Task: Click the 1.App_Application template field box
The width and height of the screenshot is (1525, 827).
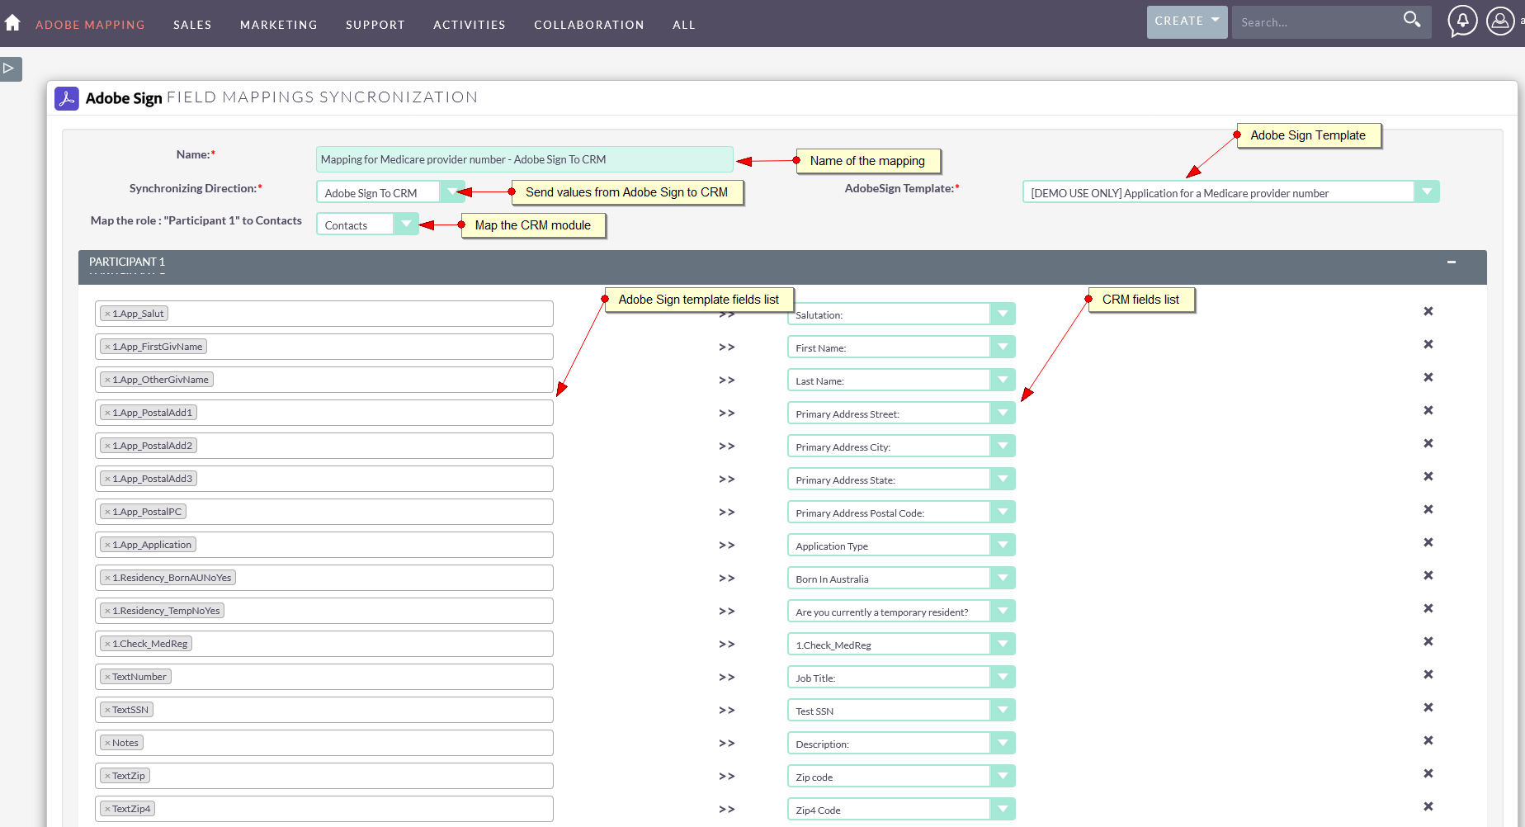Action: [x=324, y=545]
